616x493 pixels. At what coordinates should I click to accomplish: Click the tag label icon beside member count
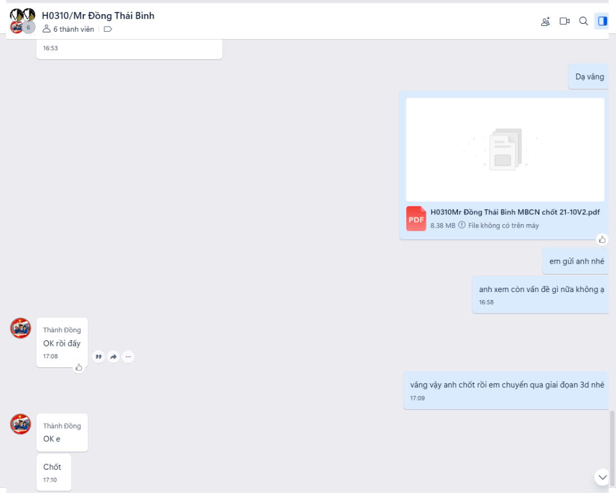(108, 29)
